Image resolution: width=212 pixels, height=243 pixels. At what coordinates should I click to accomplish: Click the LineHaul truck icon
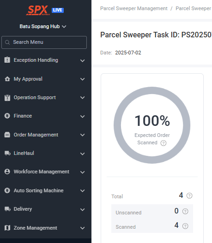7,153
